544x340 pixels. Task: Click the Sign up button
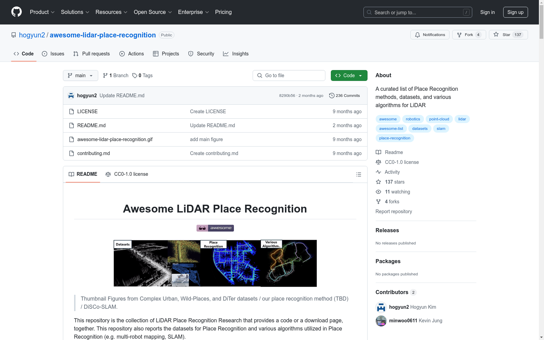(x=515, y=12)
